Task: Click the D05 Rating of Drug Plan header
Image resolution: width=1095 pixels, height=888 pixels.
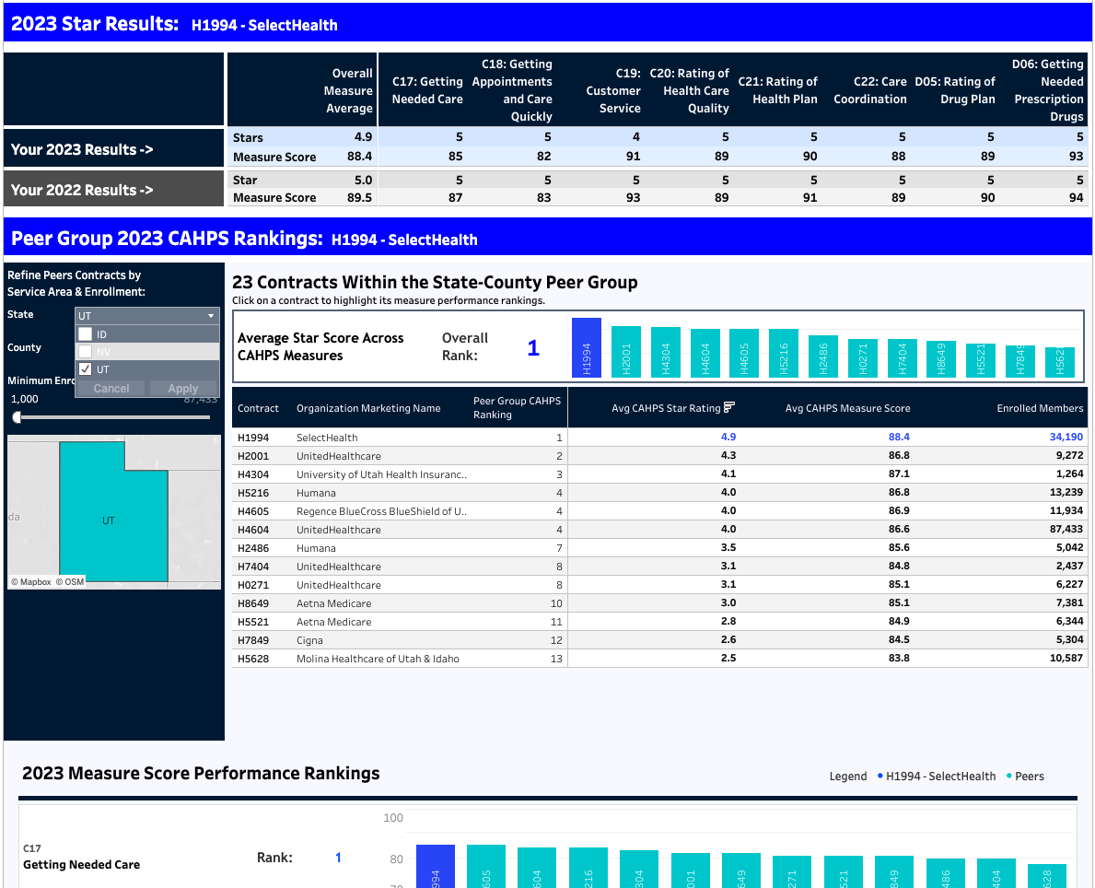Action: click(x=955, y=90)
